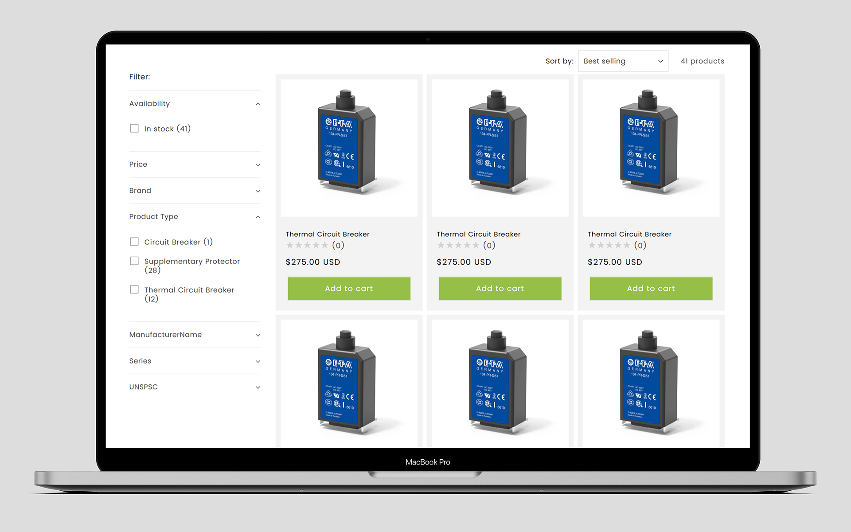Expand the Brand filter section
Screen dimensions: 851x532
click(258, 191)
